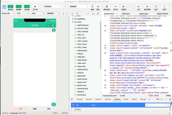Viewport: 172px width, 115px height.
Task: Click the file tree search icon
Action: (x=77, y=14)
